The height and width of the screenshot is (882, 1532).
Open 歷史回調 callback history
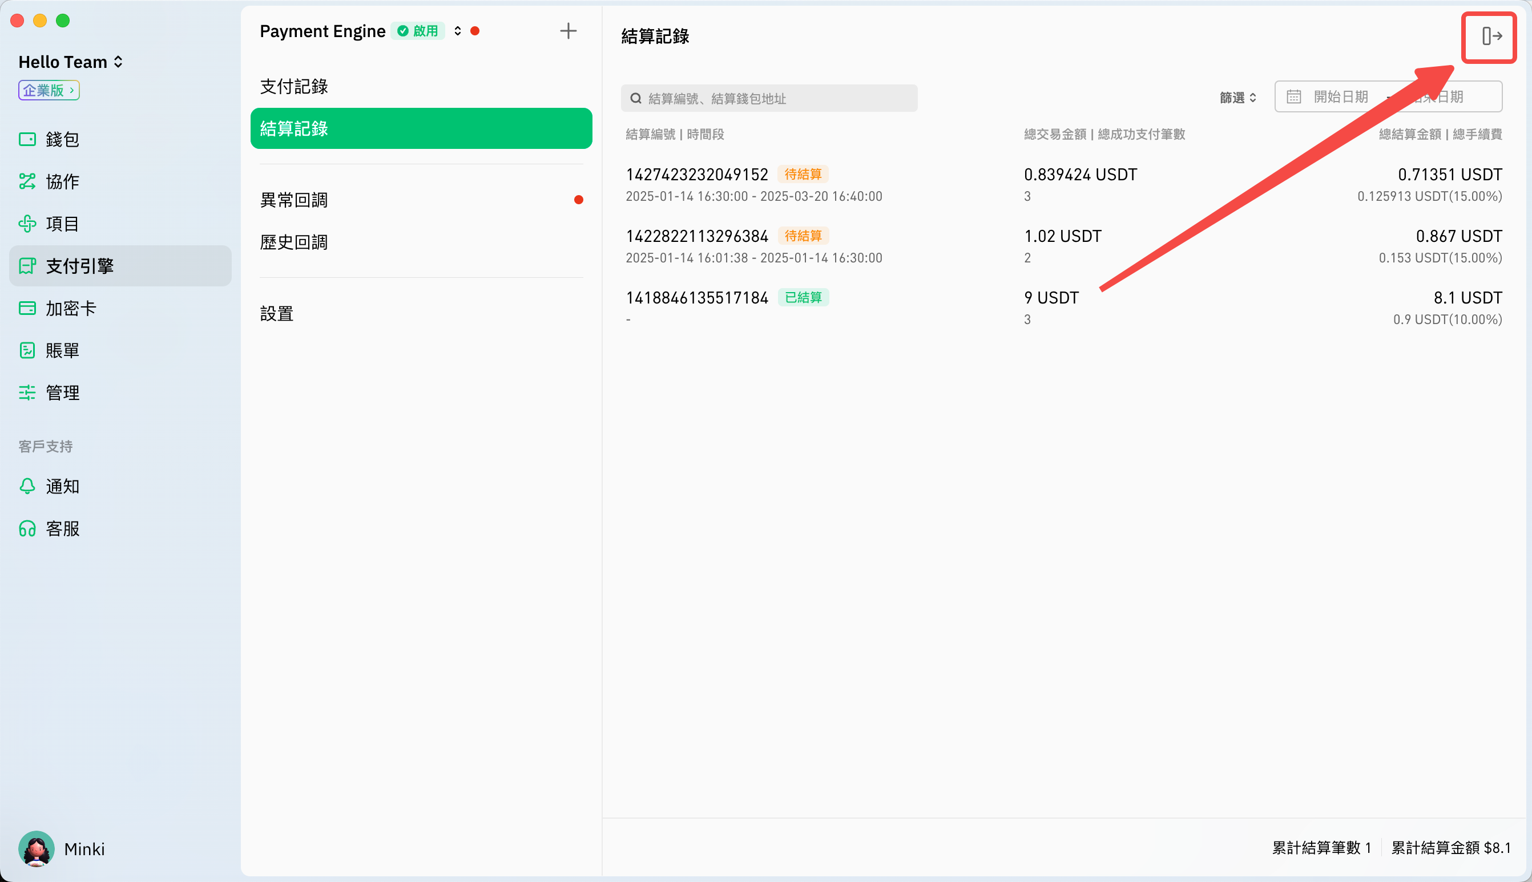[294, 242]
